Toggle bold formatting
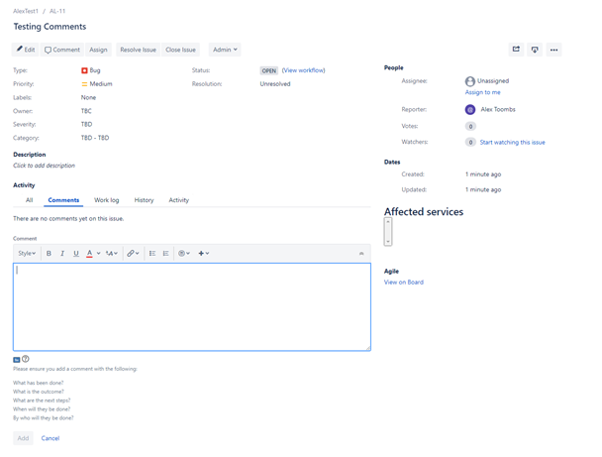This screenshot has height=457, width=602. 49,254
